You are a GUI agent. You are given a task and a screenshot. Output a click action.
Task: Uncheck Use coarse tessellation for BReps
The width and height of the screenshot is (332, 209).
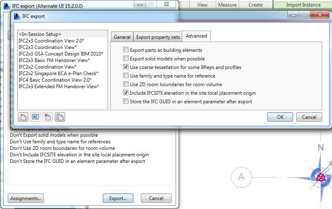click(126, 67)
